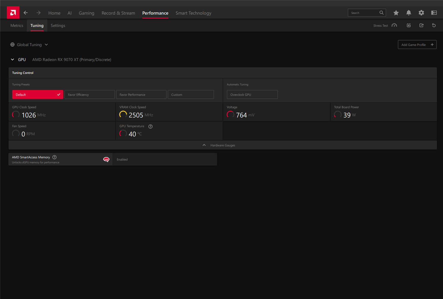This screenshot has height=299, width=443.
Task: Select the Favor Efficiency preset
Action: (x=89, y=95)
